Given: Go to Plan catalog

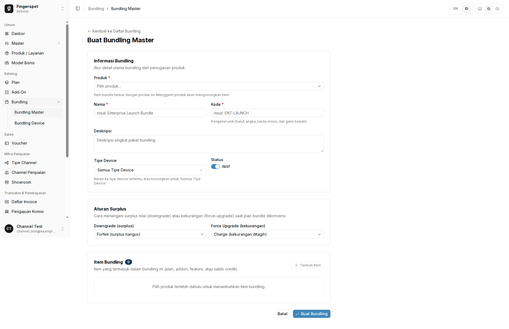Looking at the screenshot, I should [x=33, y=82].
